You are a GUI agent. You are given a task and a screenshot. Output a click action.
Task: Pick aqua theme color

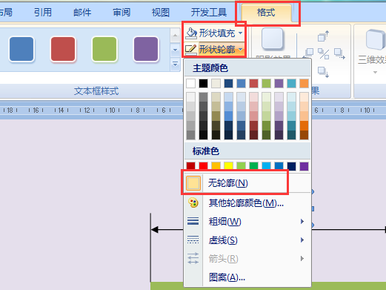291,84
